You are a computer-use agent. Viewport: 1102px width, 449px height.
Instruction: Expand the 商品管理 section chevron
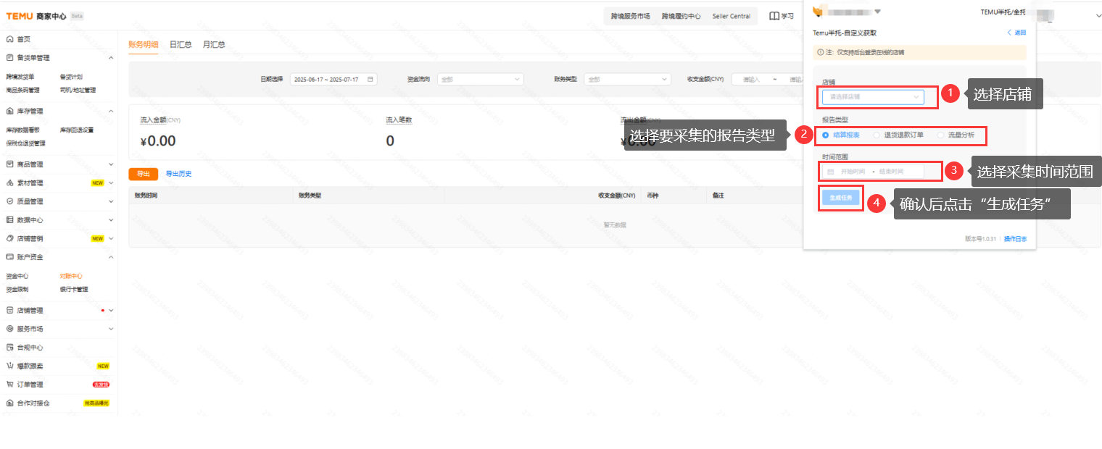click(x=111, y=164)
